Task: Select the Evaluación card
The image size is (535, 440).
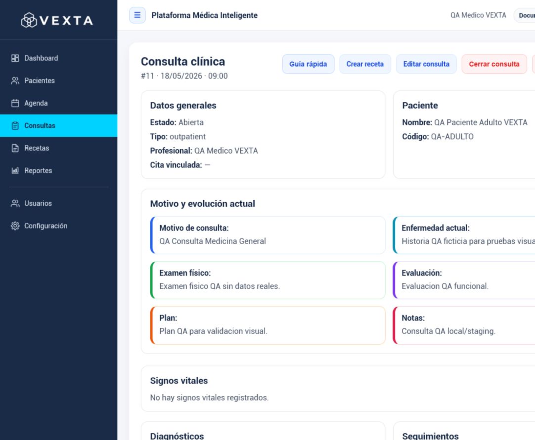Action: (464, 280)
